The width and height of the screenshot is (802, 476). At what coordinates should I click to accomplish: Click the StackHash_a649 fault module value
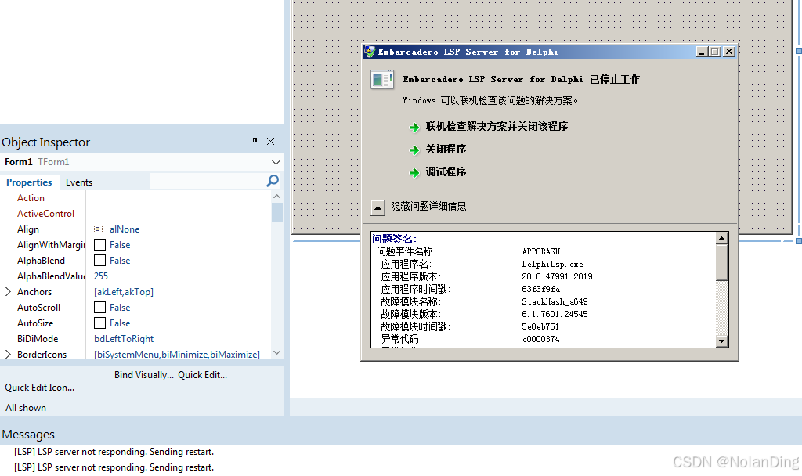pyautogui.click(x=555, y=301)
